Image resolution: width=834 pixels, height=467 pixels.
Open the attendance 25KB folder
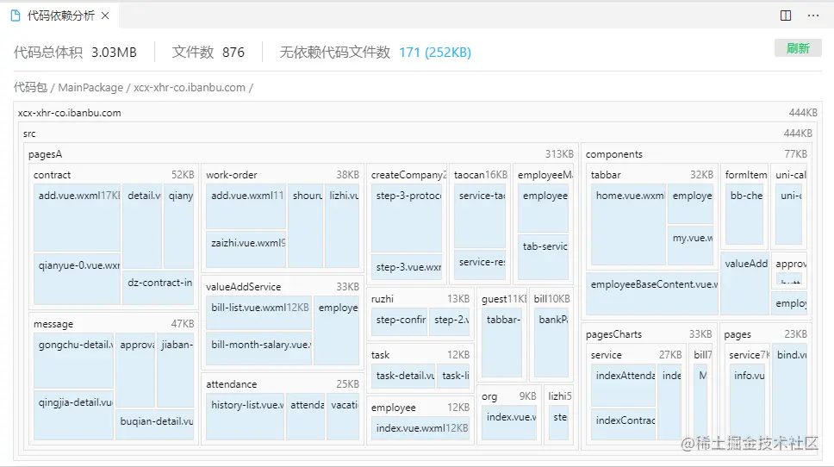click(283, 384)
